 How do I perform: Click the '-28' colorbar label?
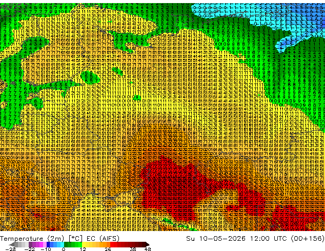click(x=10, y=249)
